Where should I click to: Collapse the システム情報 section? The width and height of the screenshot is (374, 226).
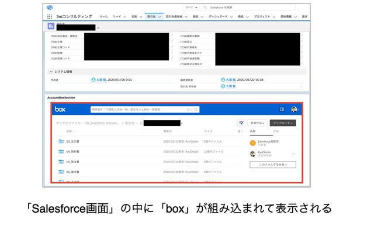pos(51,72)
